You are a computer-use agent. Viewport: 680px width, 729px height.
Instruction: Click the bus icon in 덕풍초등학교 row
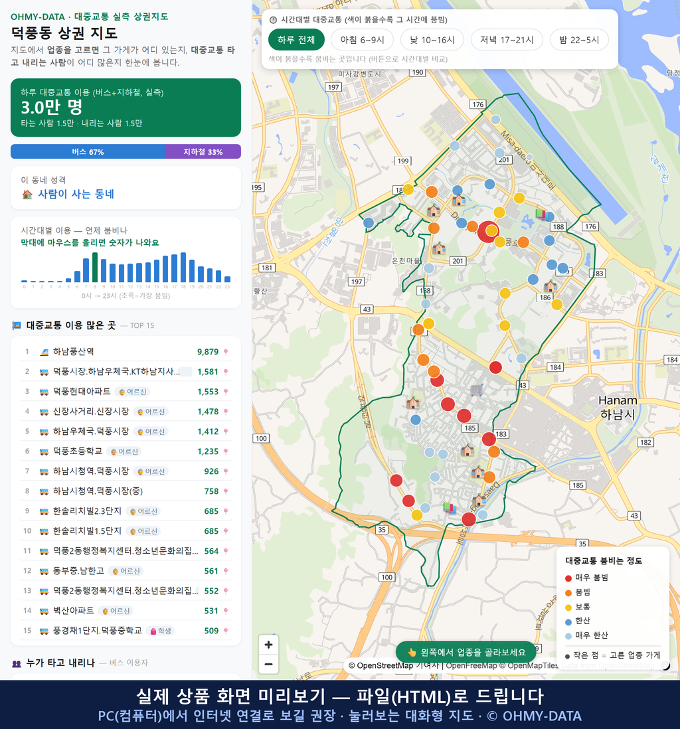click(44, 451)
